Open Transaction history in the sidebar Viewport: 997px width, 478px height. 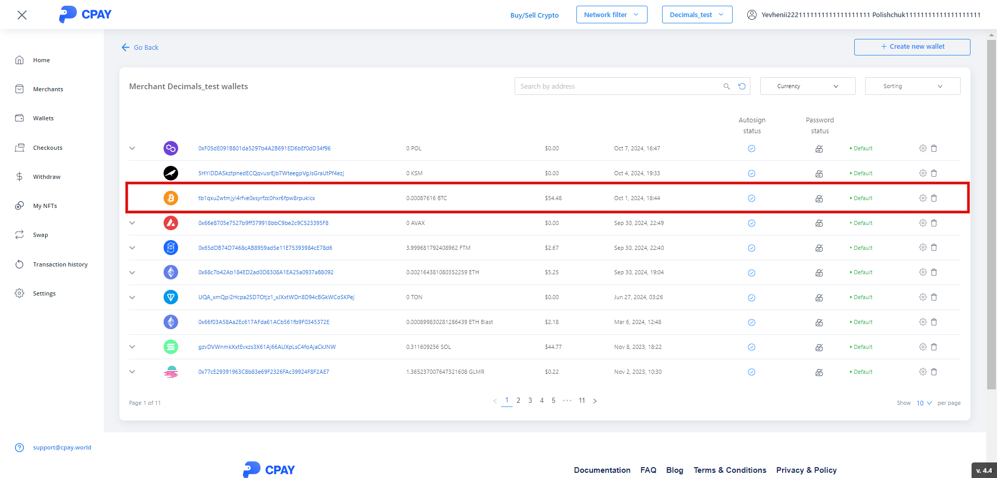[x=60, y=264]
